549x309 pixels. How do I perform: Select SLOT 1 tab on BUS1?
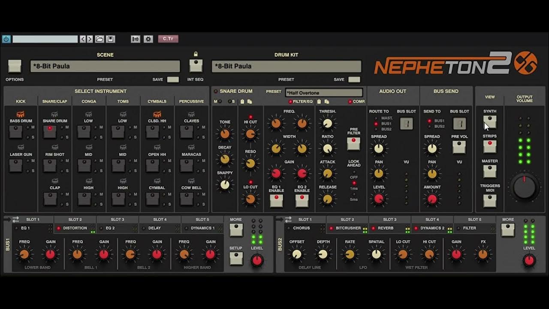pos(33,219)
